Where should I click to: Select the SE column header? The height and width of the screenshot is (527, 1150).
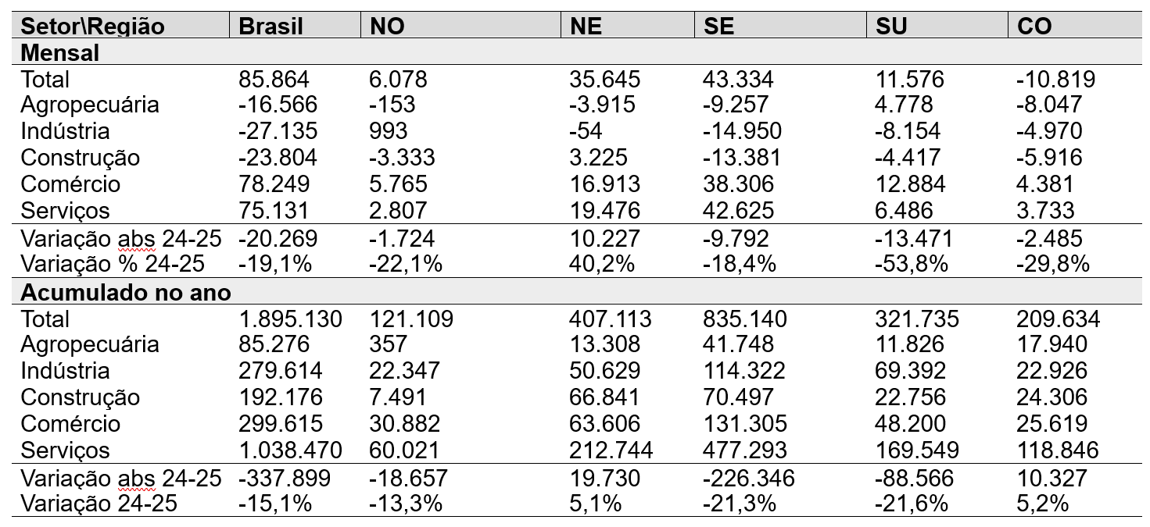[719, 26]
